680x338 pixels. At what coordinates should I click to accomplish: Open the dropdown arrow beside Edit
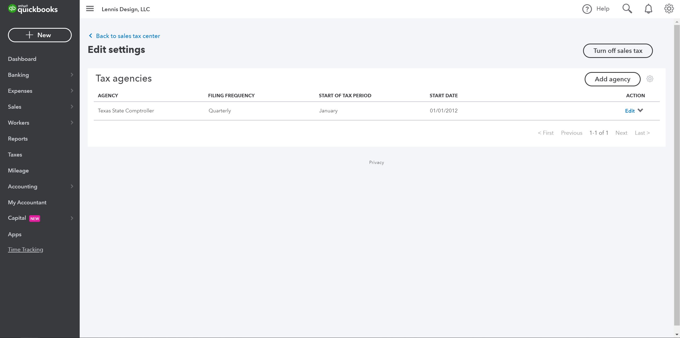tap(640, 111)
